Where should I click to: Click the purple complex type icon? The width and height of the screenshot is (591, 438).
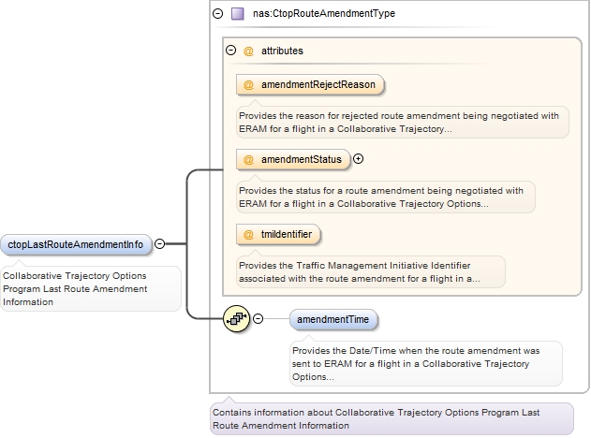[237, 14]
